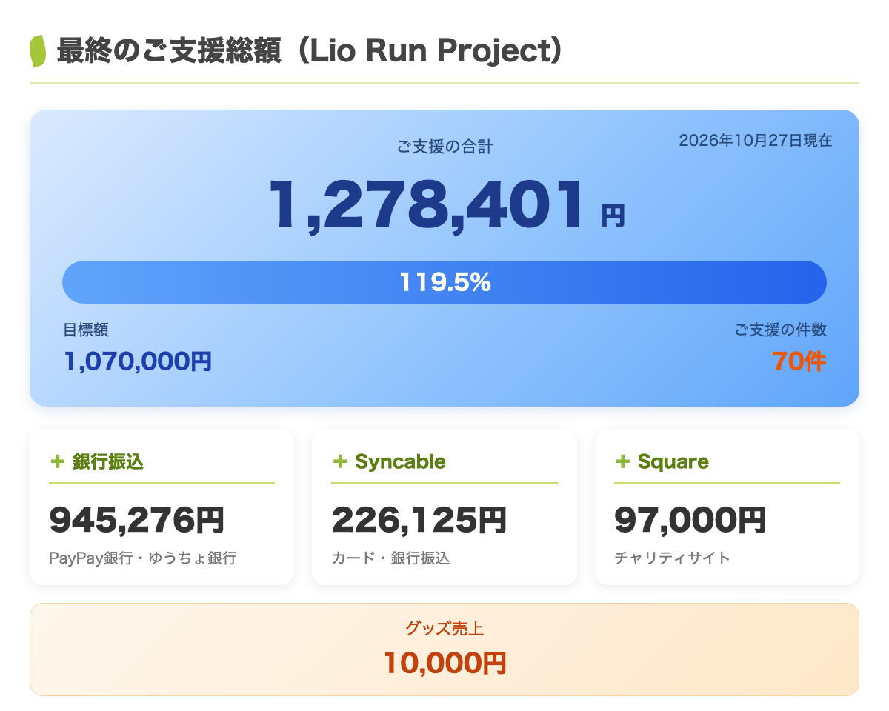
Task: Click the plus icon next to 銀行振込
Action: (57, 462)
